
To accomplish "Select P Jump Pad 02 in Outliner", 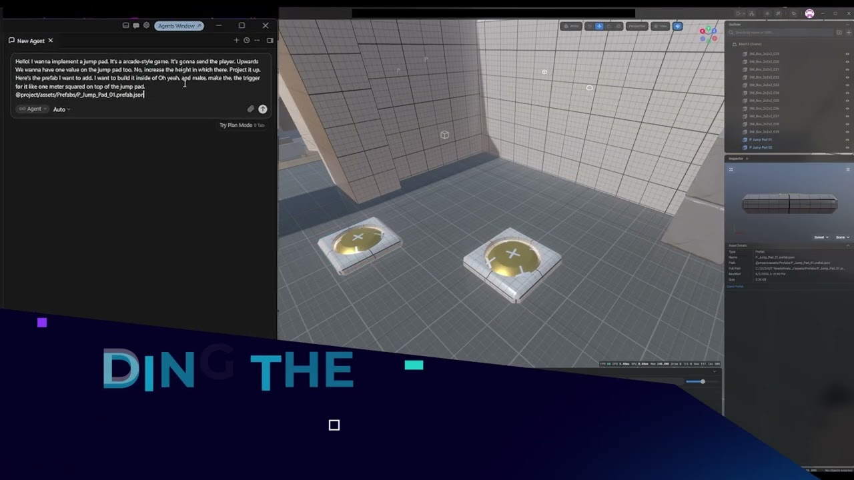I will pos(760,147).
